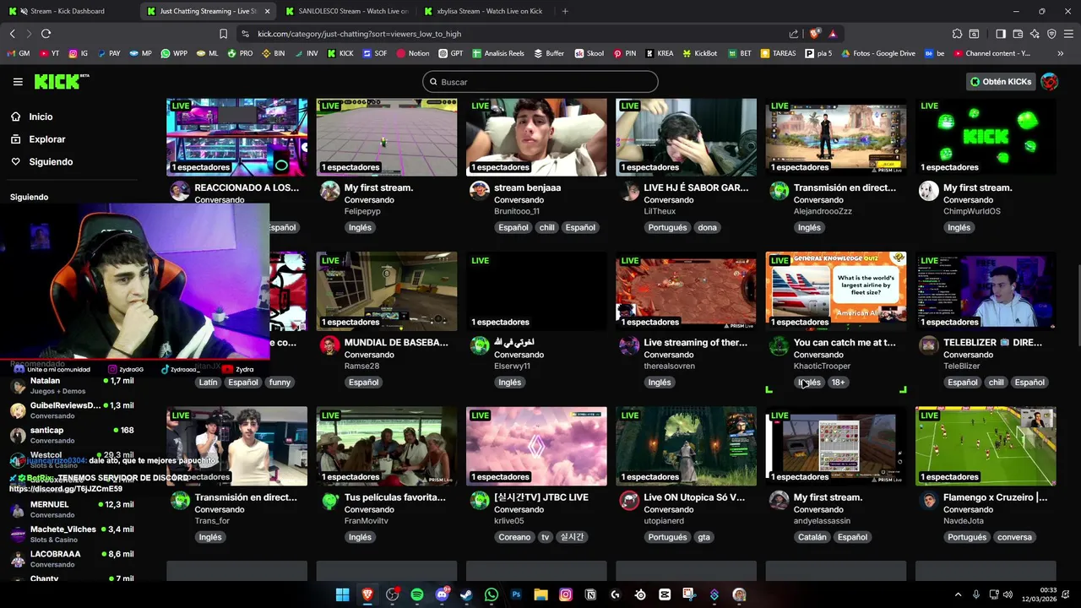Image resolution: width=1081 pixels, height=608 pixels.
Task: Show hidden system tray icons
Action: [x=958, y=594]
